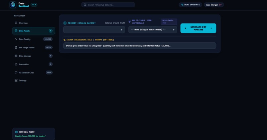Click the search magnifier icon
267x140 pixels.
tap(85, 5)
